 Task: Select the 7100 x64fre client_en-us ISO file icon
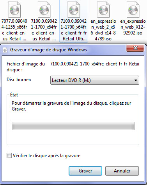pos(44,9)
